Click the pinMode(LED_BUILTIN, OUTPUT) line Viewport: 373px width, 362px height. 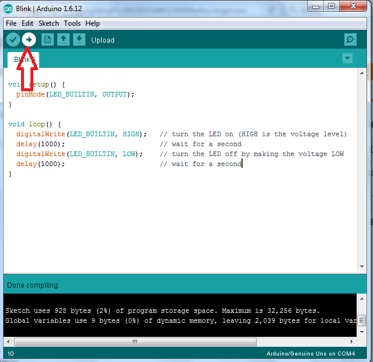pos(75,95)
